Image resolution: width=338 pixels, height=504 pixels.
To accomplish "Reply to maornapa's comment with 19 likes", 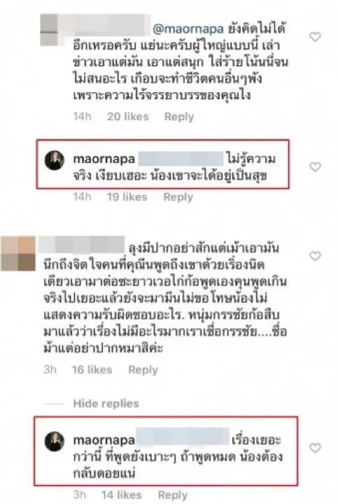I will [x=178, y=197].
